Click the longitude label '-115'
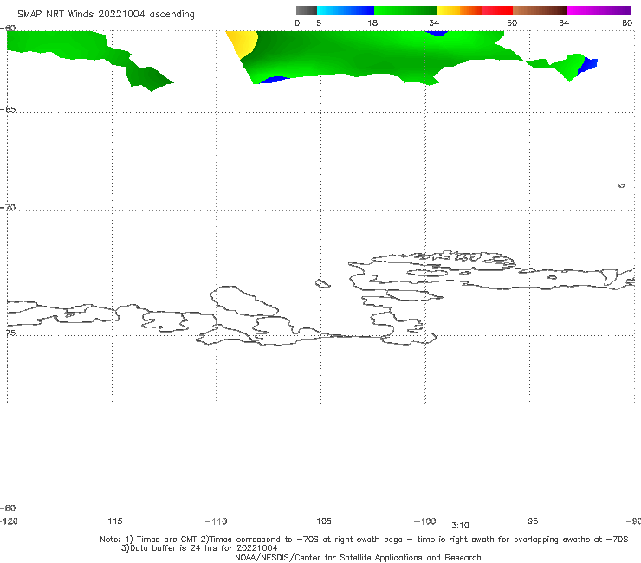 click(112, 521)
